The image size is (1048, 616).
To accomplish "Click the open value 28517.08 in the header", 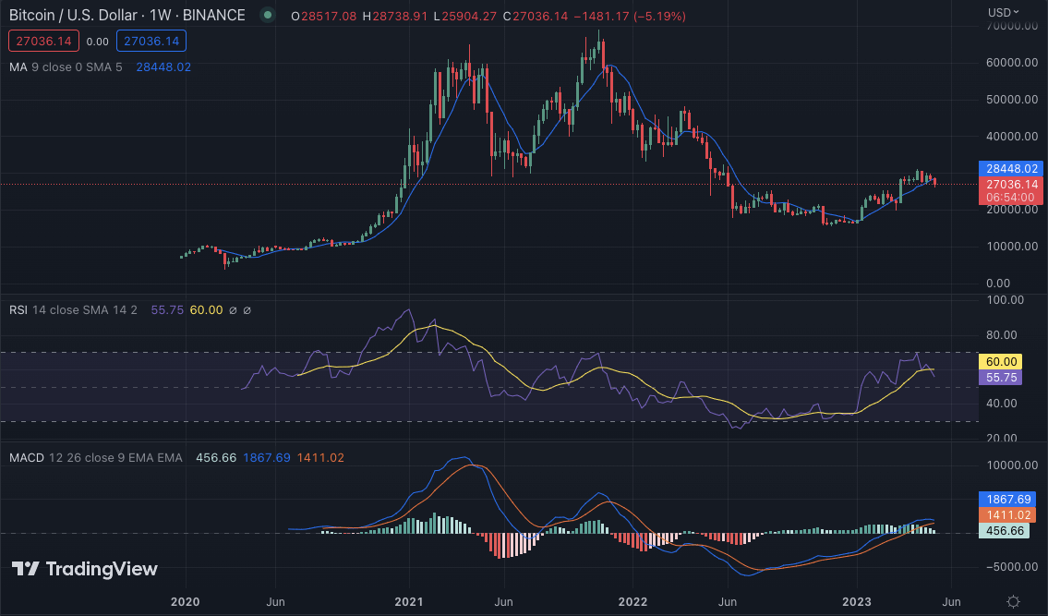I will 329,16.
